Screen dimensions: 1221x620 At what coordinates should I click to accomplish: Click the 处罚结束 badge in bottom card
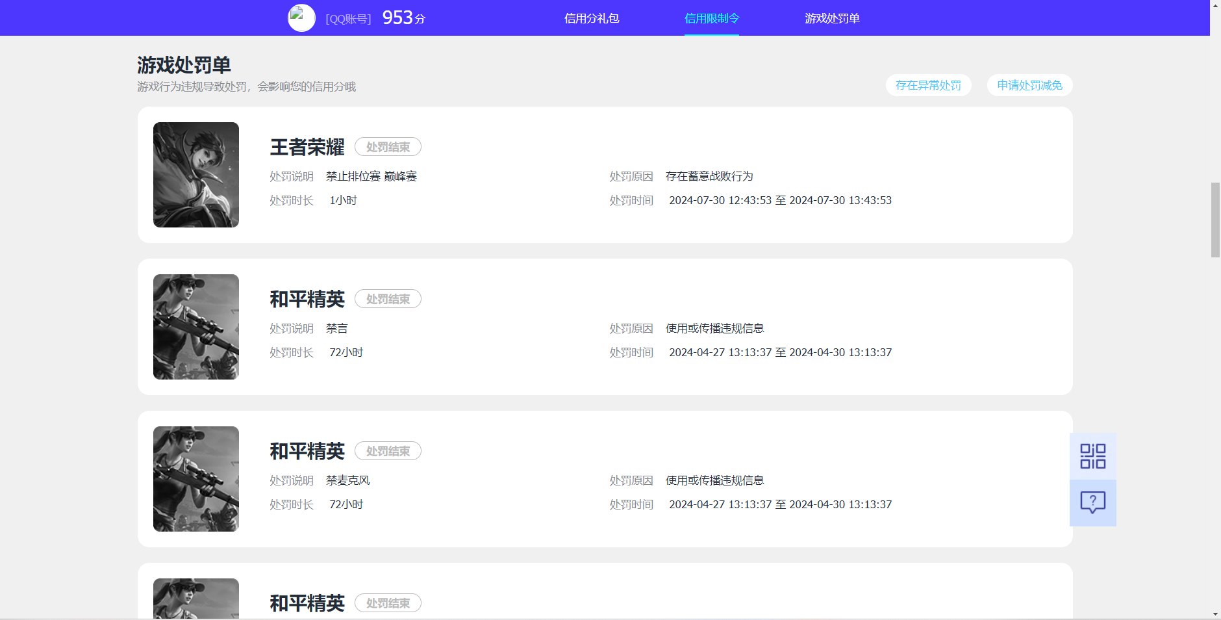pyautogui.click(x=388, y=603)
